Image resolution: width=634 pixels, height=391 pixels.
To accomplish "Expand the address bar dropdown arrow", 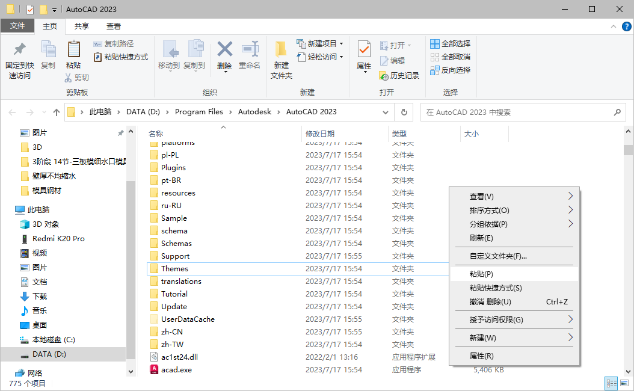I will (386, 112).
